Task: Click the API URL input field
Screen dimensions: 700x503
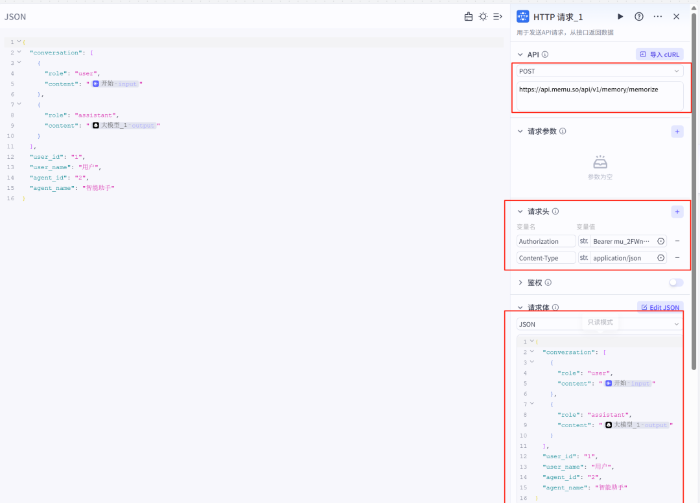Action: 600,95
